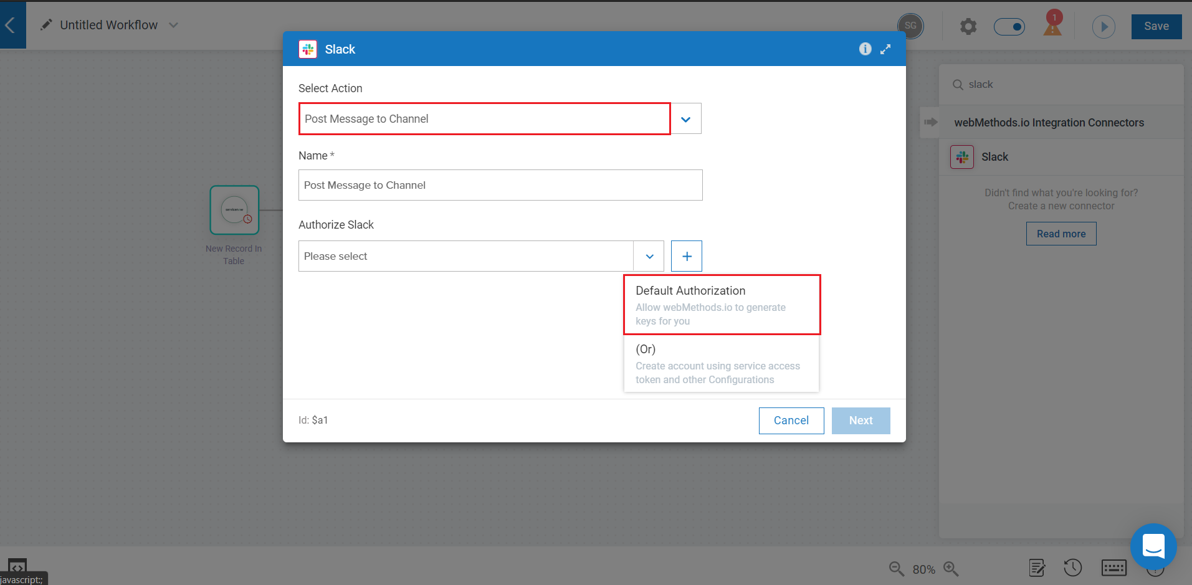This screenshot has width=1192, height=585.
Task: Open the Select Action dropdown arrow
Action: [686, 119]
